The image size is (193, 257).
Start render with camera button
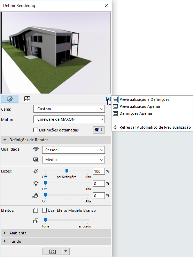[53, 251]
